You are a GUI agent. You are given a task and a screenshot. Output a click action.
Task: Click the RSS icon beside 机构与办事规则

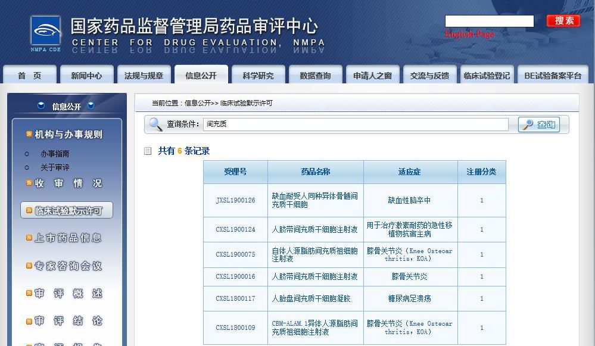[x=29, y=134]
